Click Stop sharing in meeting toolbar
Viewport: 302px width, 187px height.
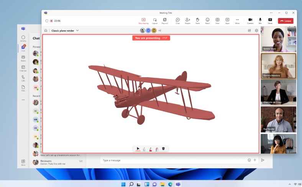coord(143,21)
